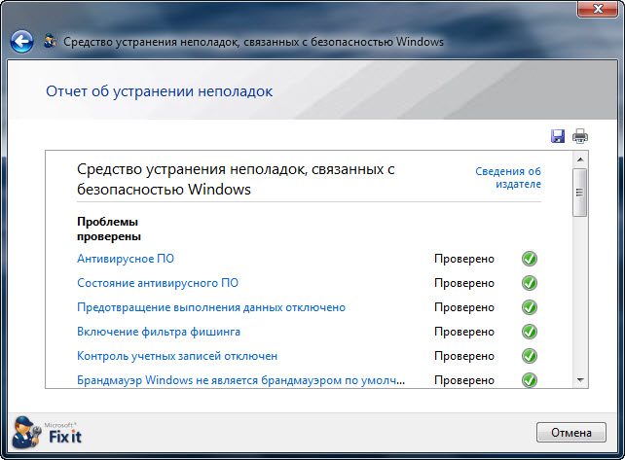Open Контроль учетных записей отключен link
Viewport: 625px width, 460px height.
177,356
